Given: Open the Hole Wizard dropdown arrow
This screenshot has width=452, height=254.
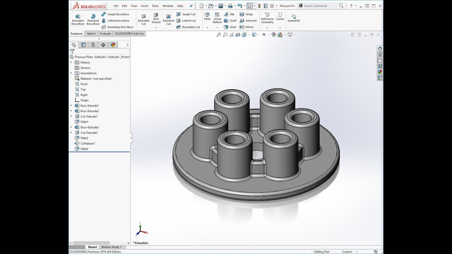Looking at the screenshot, I should tap(156, 27).
